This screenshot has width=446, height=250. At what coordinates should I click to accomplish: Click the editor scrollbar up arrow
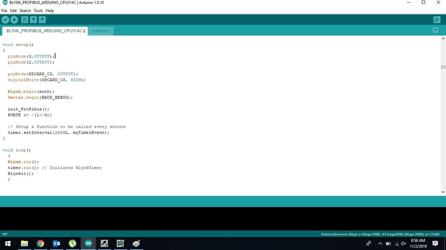point(443,39)
